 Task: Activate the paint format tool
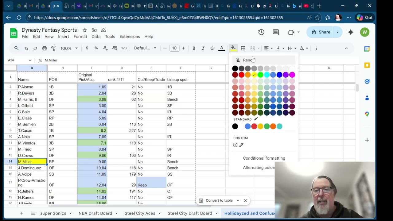click(53, 48)
